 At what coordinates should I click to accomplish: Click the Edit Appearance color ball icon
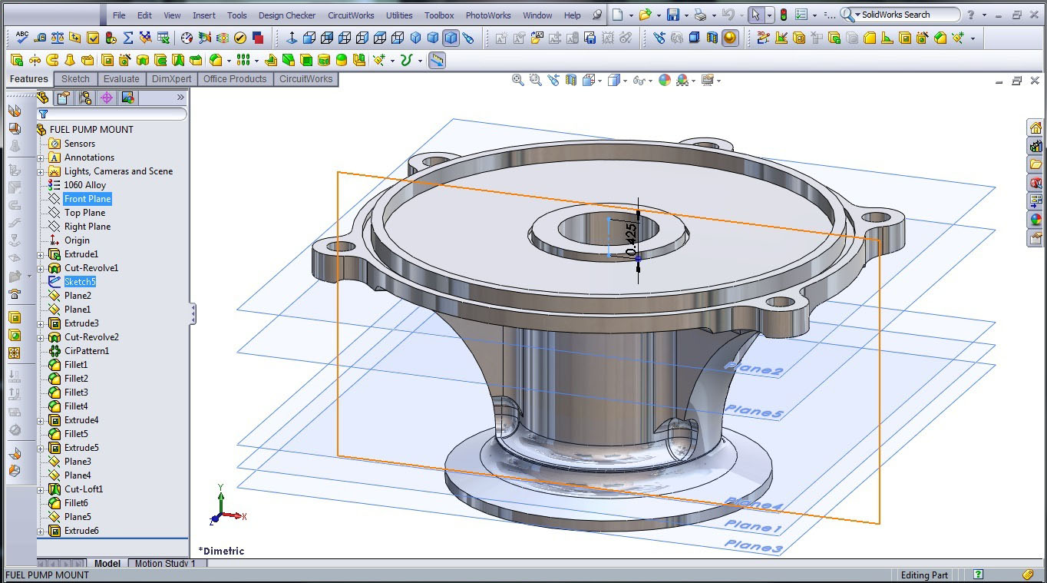click(x=665, y=80)
